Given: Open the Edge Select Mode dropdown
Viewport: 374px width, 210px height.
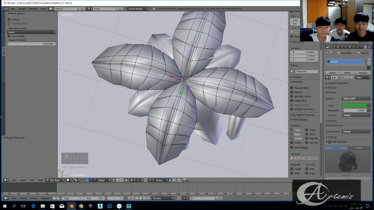Looking at the screenshot, I should (32, 32).
